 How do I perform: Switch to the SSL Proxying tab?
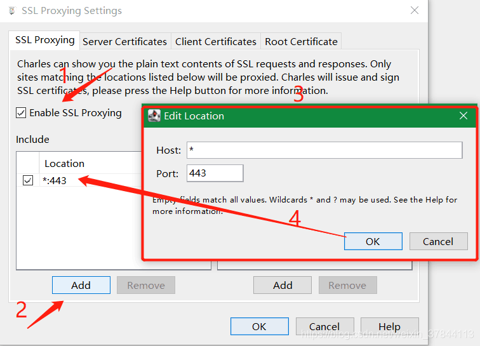coord(44,40)
